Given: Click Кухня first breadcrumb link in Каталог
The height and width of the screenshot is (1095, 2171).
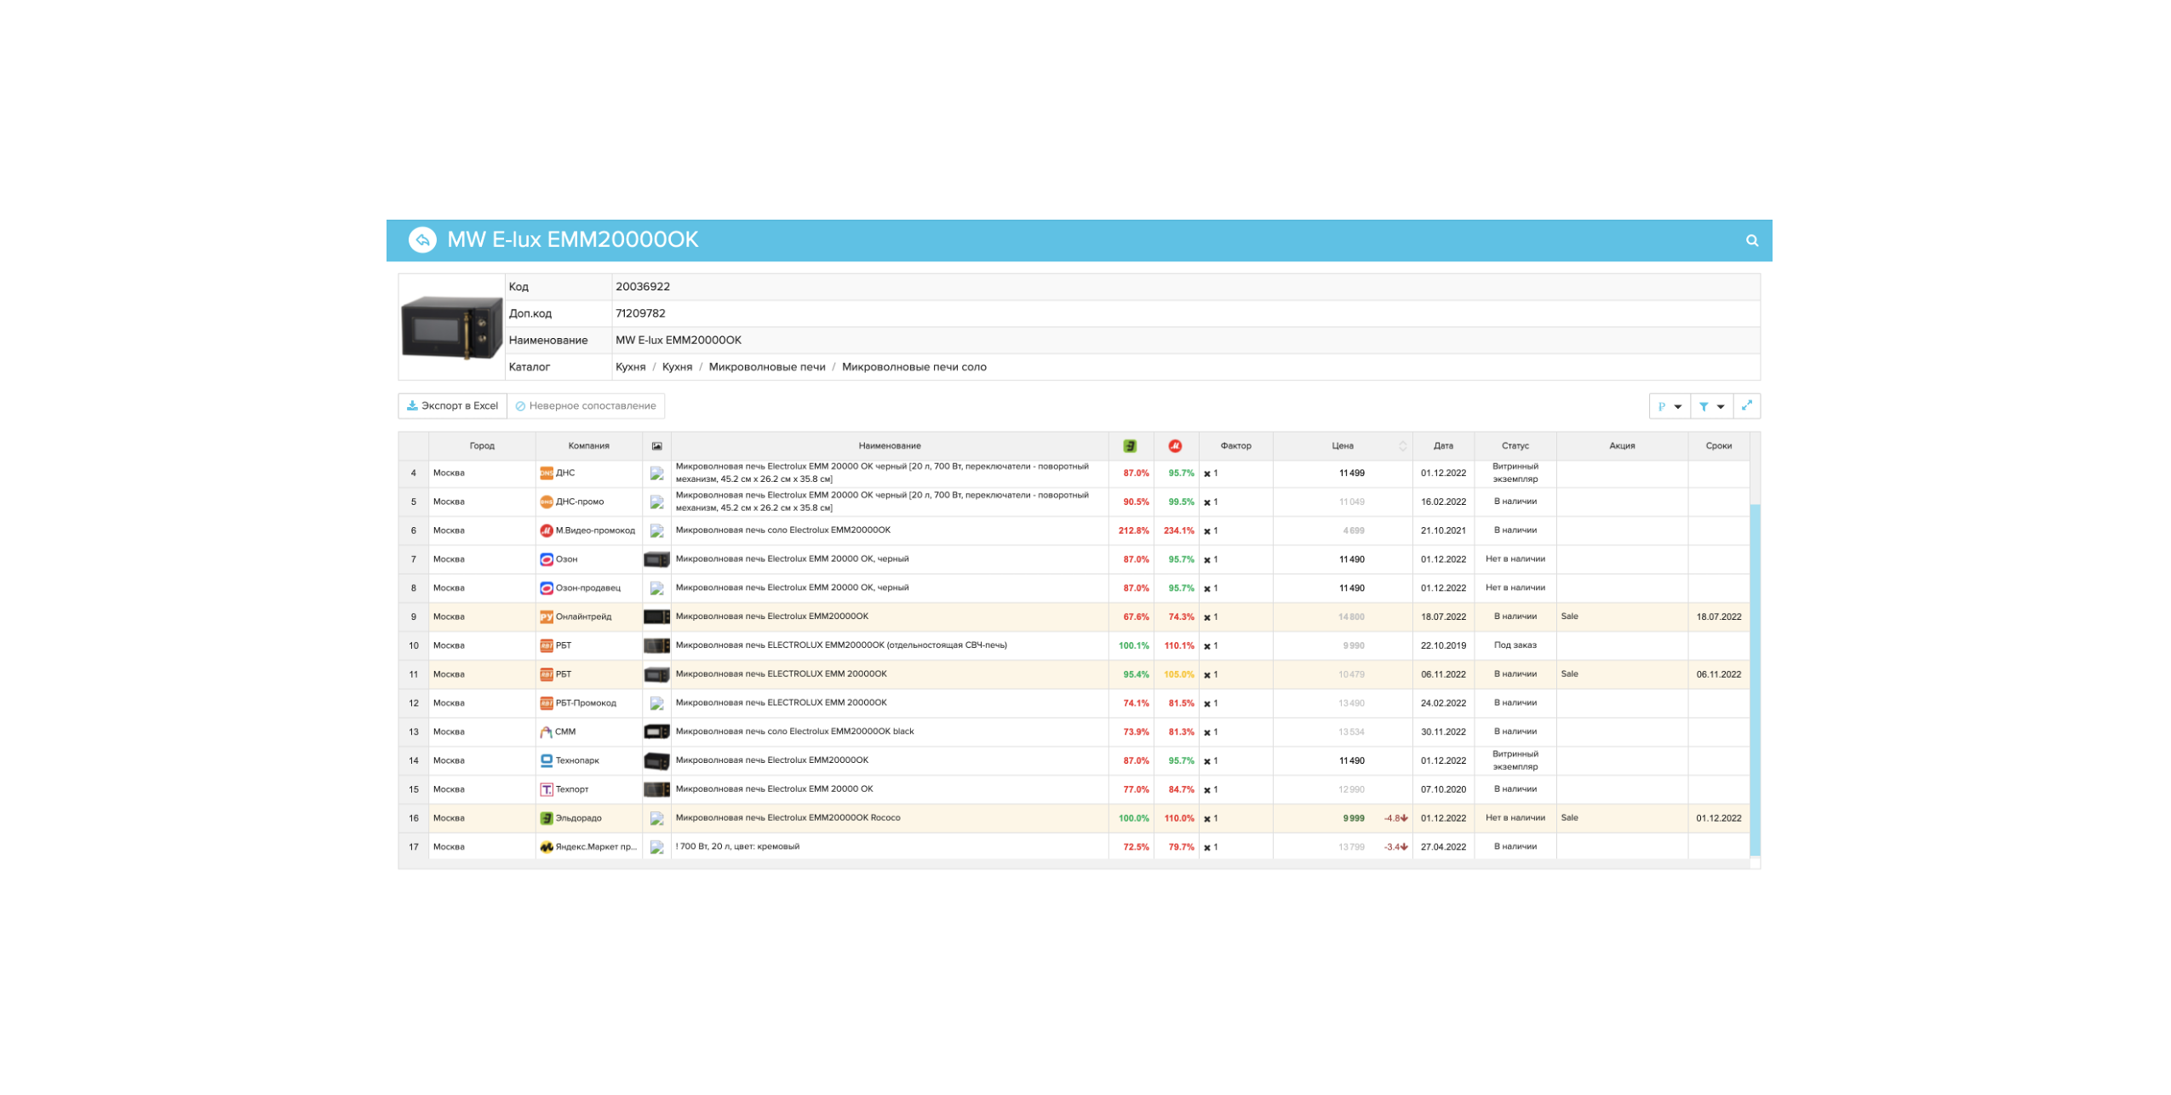Looking at the screenshot, I should point(630,367).
